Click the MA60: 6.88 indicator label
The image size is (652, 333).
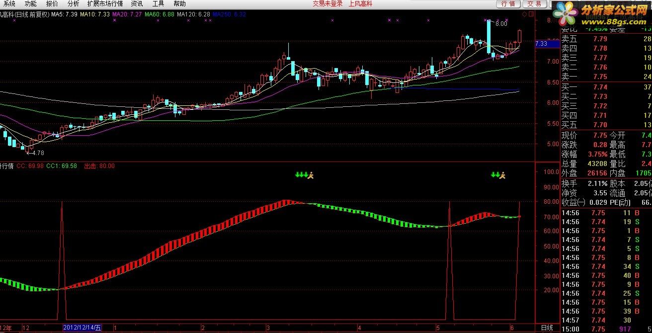pos(160,14)
